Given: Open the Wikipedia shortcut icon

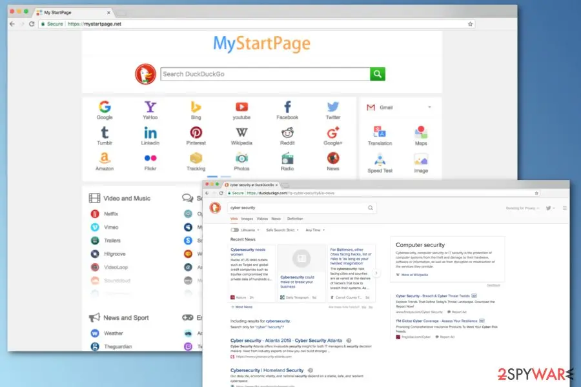Looking at the screenshot, I should (x=241, y=132).
